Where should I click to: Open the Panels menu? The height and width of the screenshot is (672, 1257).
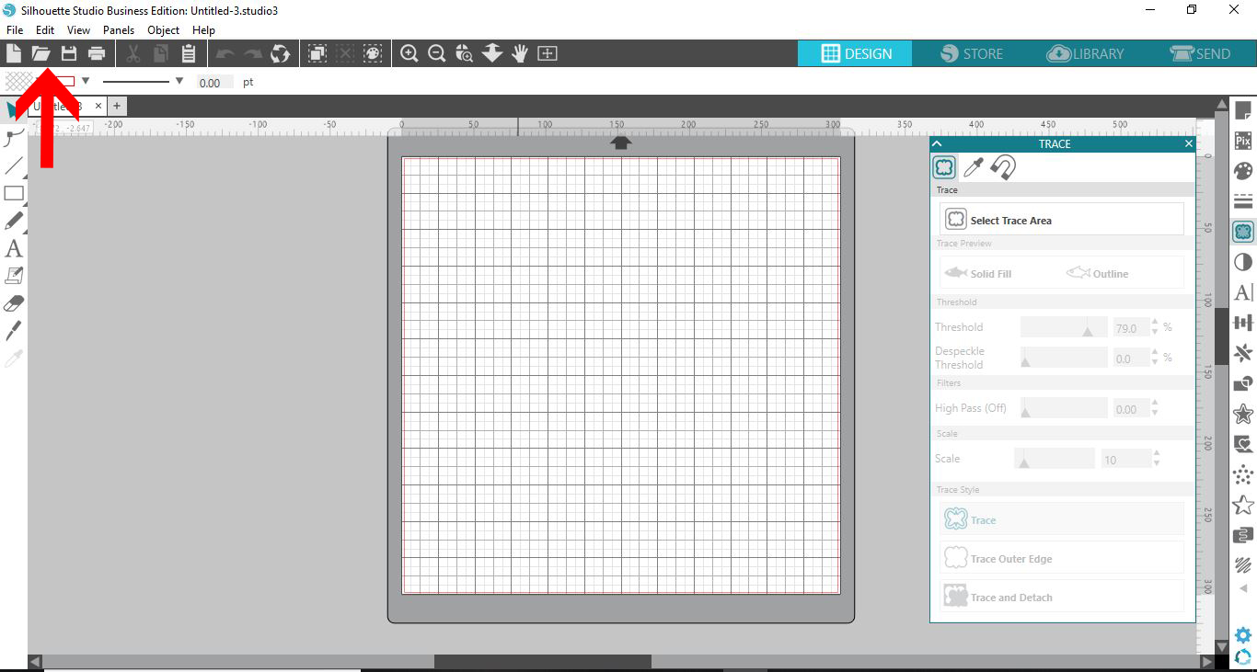click(119, 30)
